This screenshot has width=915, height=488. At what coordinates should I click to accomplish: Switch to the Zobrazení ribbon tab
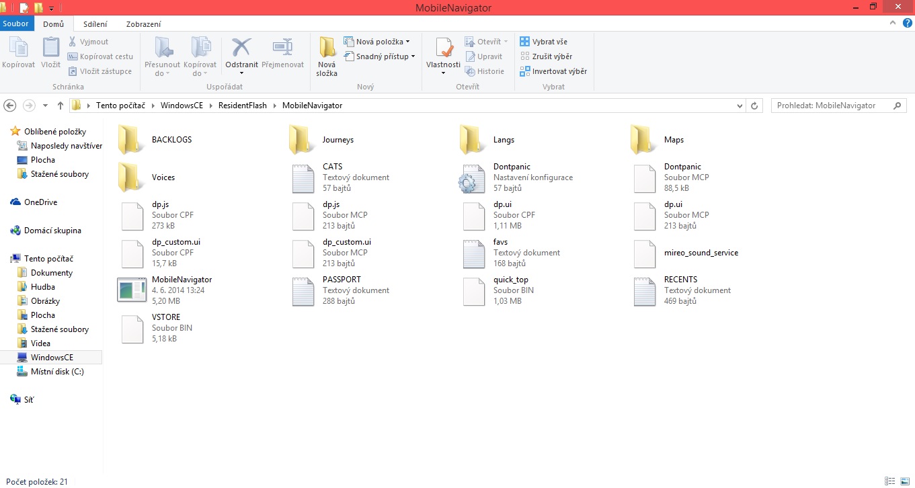click(x=143, y=24)
